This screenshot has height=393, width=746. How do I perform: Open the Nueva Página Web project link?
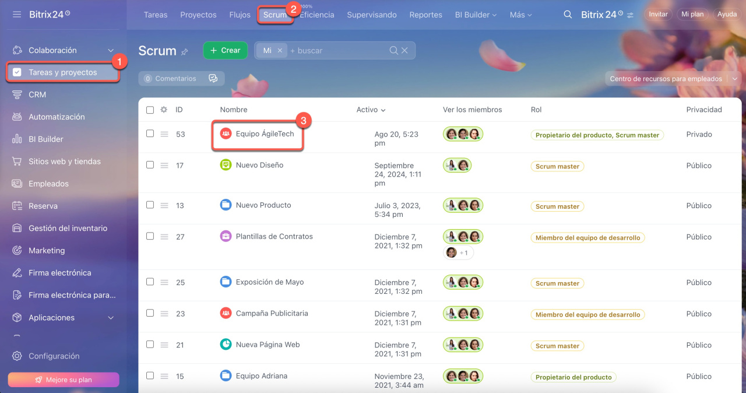click(x=268, y=345)
